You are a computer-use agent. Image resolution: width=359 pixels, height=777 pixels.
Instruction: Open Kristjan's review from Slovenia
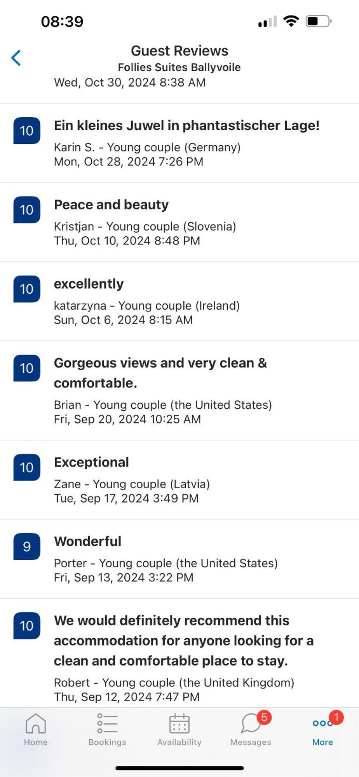coord(179,222)
